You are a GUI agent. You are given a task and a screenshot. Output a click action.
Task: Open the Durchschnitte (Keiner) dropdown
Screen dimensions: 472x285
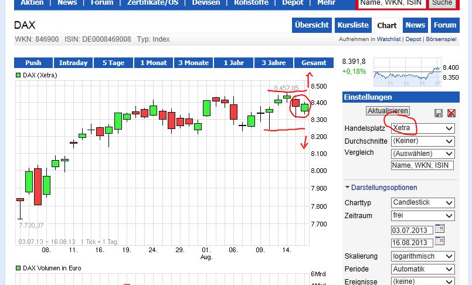[423, 141]
